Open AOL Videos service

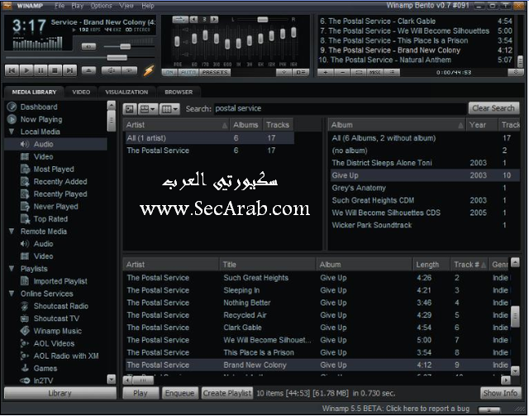pyautogui.click(x=54, y=344)
